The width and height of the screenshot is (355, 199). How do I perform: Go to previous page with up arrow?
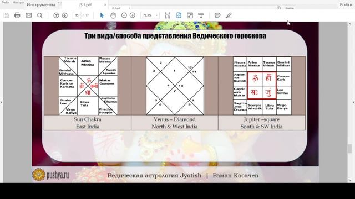pos(56,15)
